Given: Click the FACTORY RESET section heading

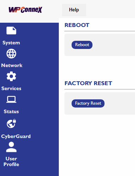Looking at the screenshot, I should pyautogui.click(x=88, y=83).
